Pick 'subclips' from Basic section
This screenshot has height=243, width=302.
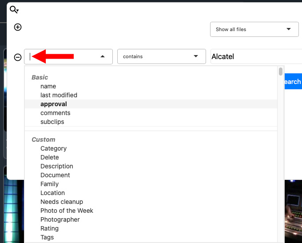pos(52,122)
